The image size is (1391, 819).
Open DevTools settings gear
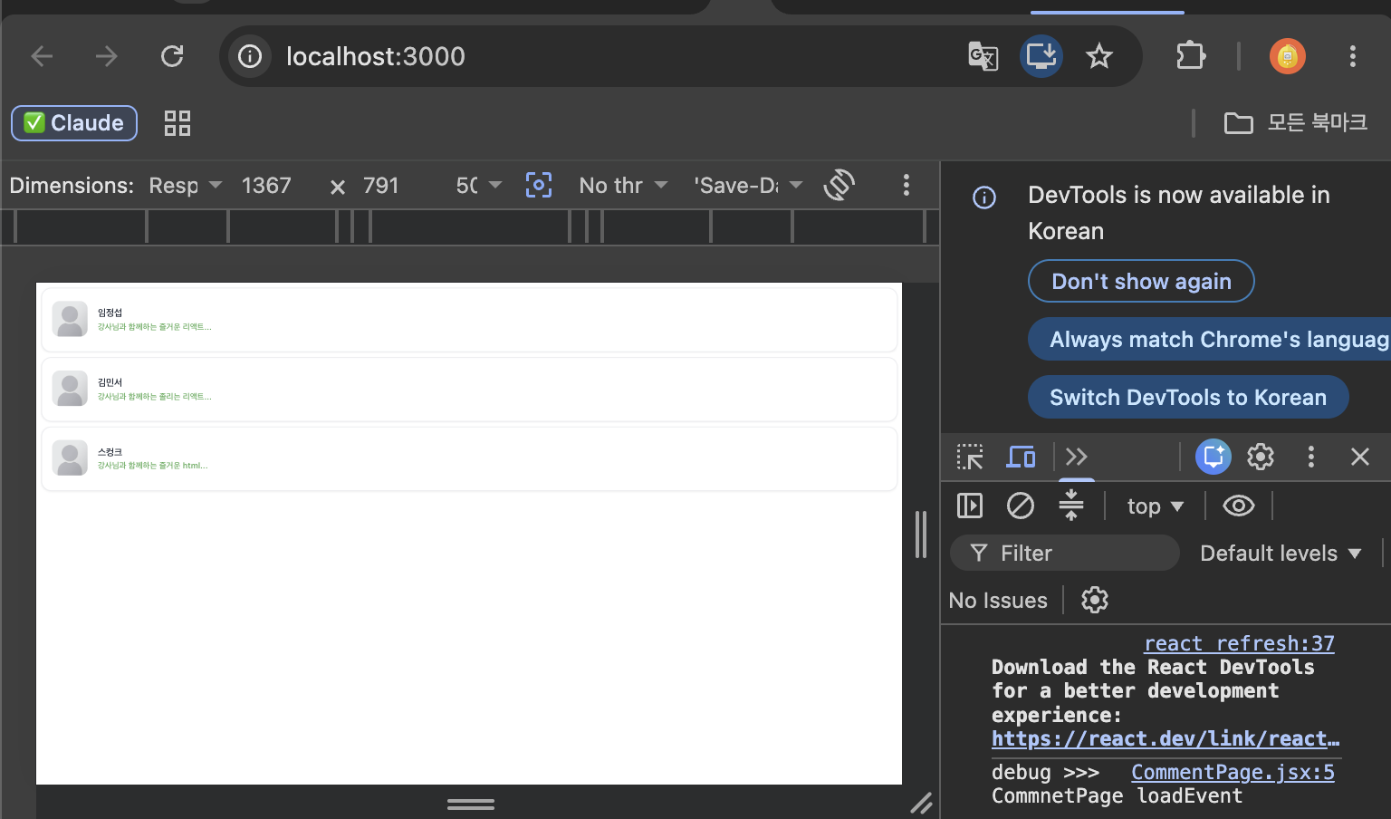coord(1261,457)
